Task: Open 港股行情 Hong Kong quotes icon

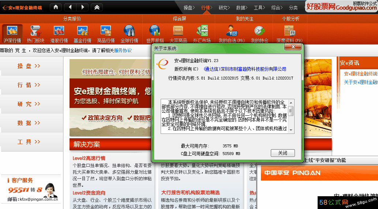Action: [x=59, y=34]
